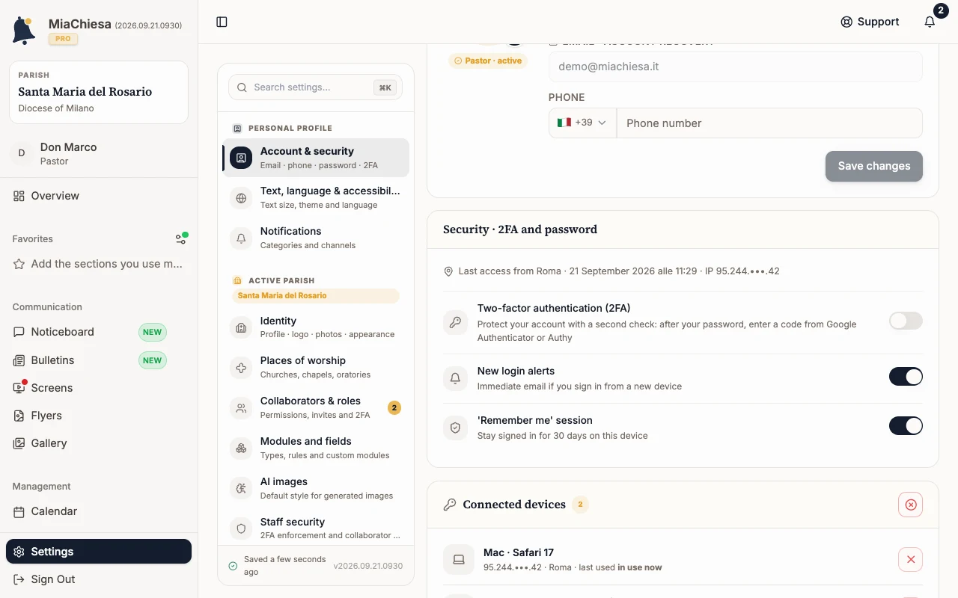Click Sign Out

[99, 579]
